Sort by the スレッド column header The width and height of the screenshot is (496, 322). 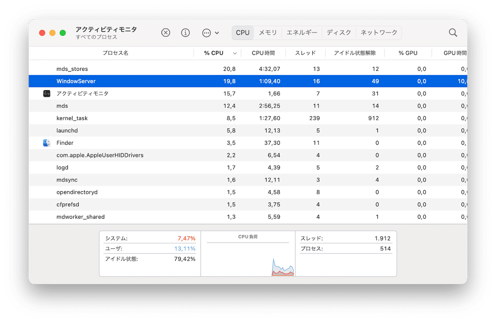305,53
